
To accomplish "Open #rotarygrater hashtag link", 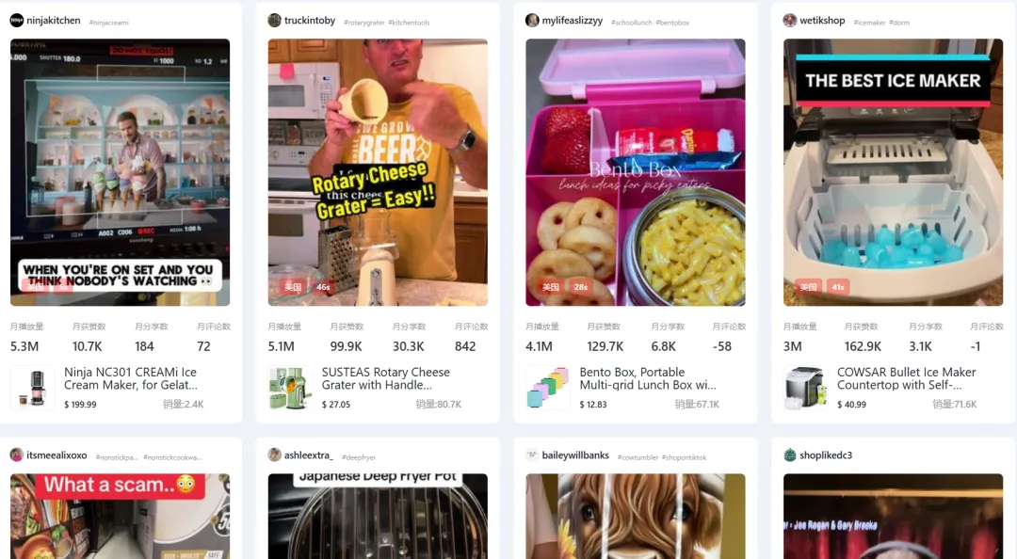I will coord(363,23).
